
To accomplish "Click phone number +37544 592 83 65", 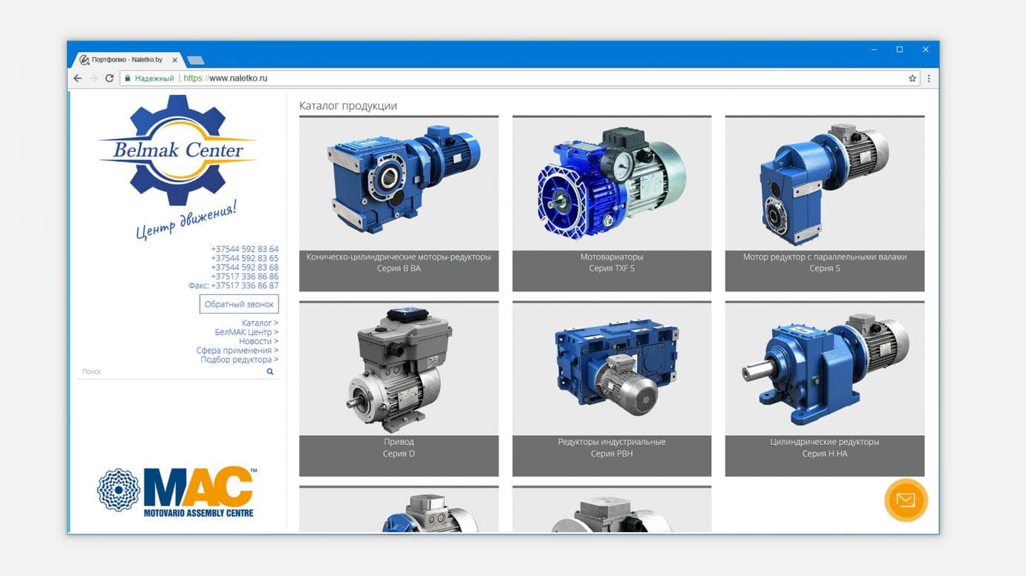I will [245, 258].
